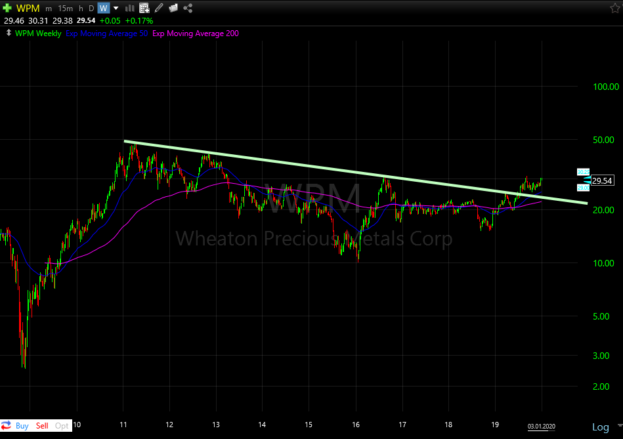The height and width of the screenshot is (439, 623).
Task: Click the Buy button
Action: point(22,426)
